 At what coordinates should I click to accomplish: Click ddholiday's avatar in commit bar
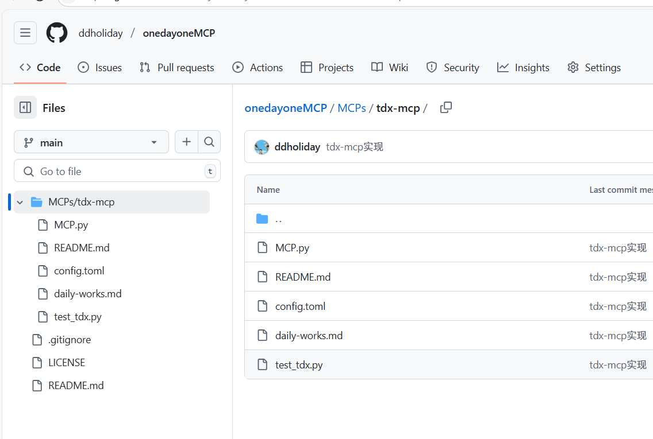tap(262, 147)
